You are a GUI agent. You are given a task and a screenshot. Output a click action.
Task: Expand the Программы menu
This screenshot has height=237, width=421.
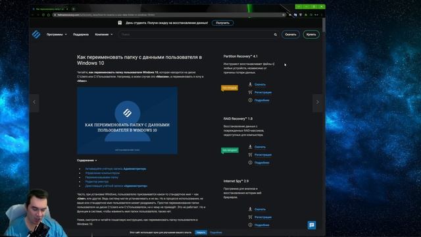click(x=57, y=34)
